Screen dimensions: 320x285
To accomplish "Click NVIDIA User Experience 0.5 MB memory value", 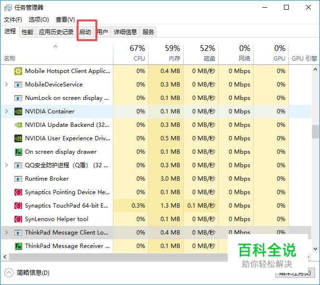I will [x=170, y=138].
